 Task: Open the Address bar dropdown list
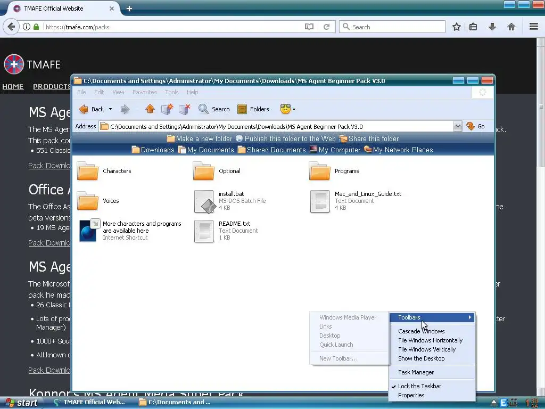(x=457, y=126)
